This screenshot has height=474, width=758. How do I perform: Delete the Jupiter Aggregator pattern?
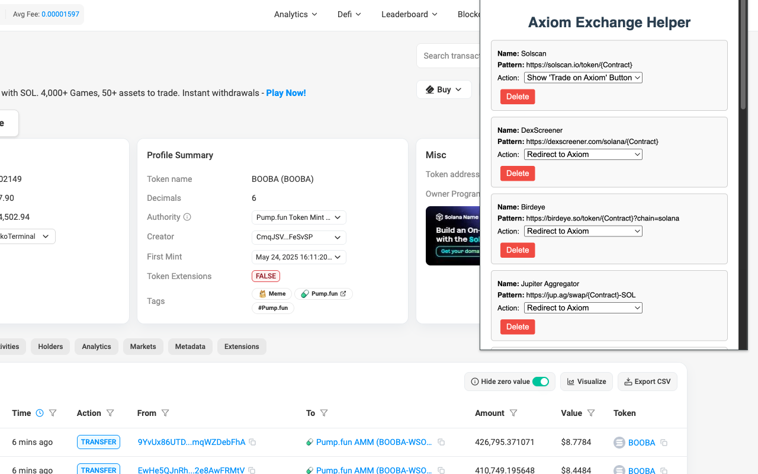tap(518, 327)
